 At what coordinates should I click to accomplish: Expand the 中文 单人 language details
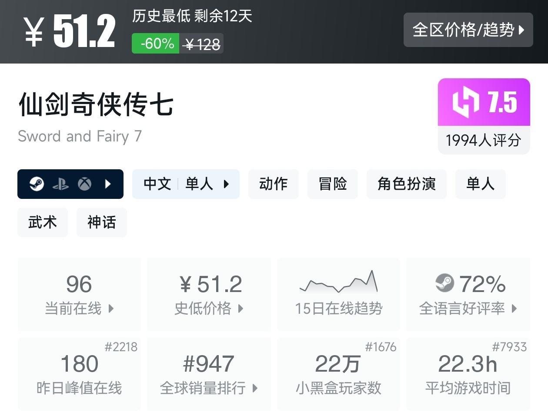point(186,184)
